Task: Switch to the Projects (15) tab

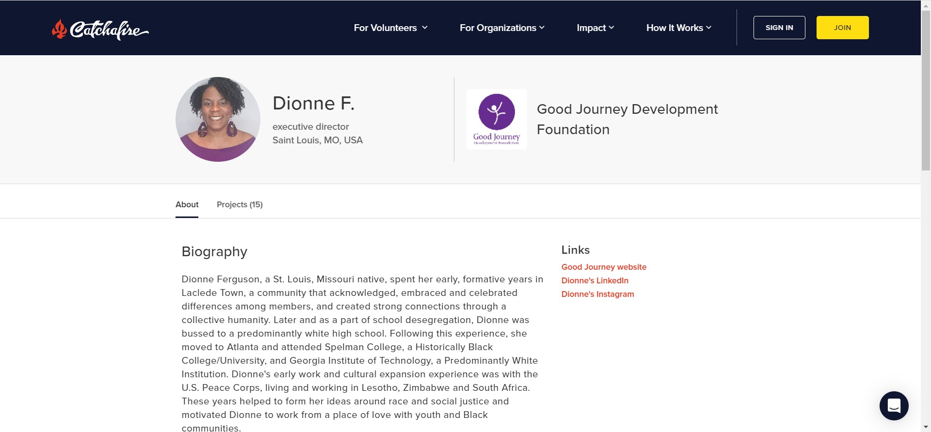Action: [240, 204]
